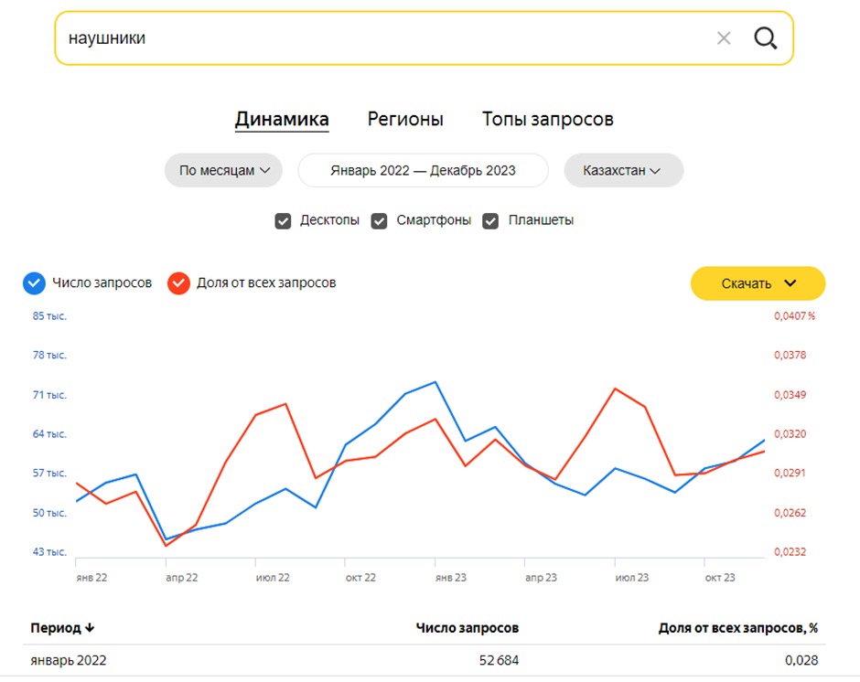Open the Казахстан region dropdown

(x=624, y=170)
